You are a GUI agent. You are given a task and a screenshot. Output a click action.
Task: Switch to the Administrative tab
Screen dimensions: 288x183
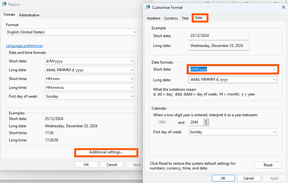point(29,15)
